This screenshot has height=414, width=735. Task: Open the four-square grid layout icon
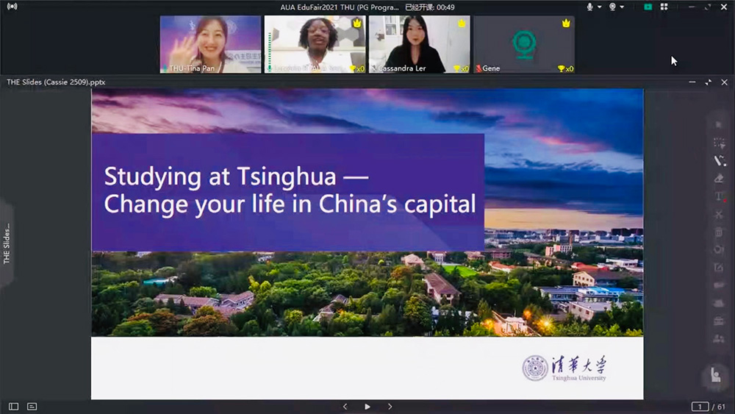(664, 7)
